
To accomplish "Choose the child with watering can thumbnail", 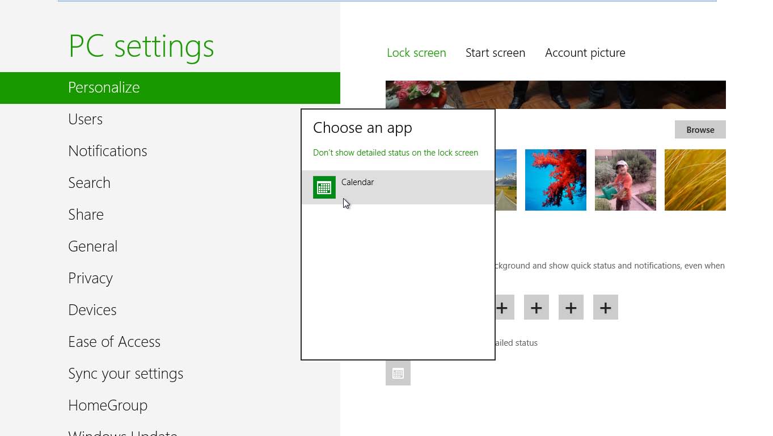I will tap(625, 179).
